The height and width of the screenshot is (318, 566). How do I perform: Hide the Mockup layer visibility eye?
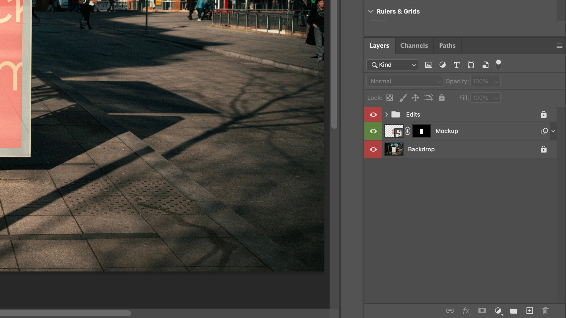pyautogui.click(x=373, y=131)
